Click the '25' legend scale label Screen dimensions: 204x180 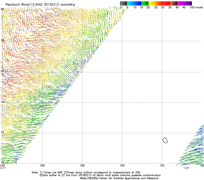tap(156, 7)
